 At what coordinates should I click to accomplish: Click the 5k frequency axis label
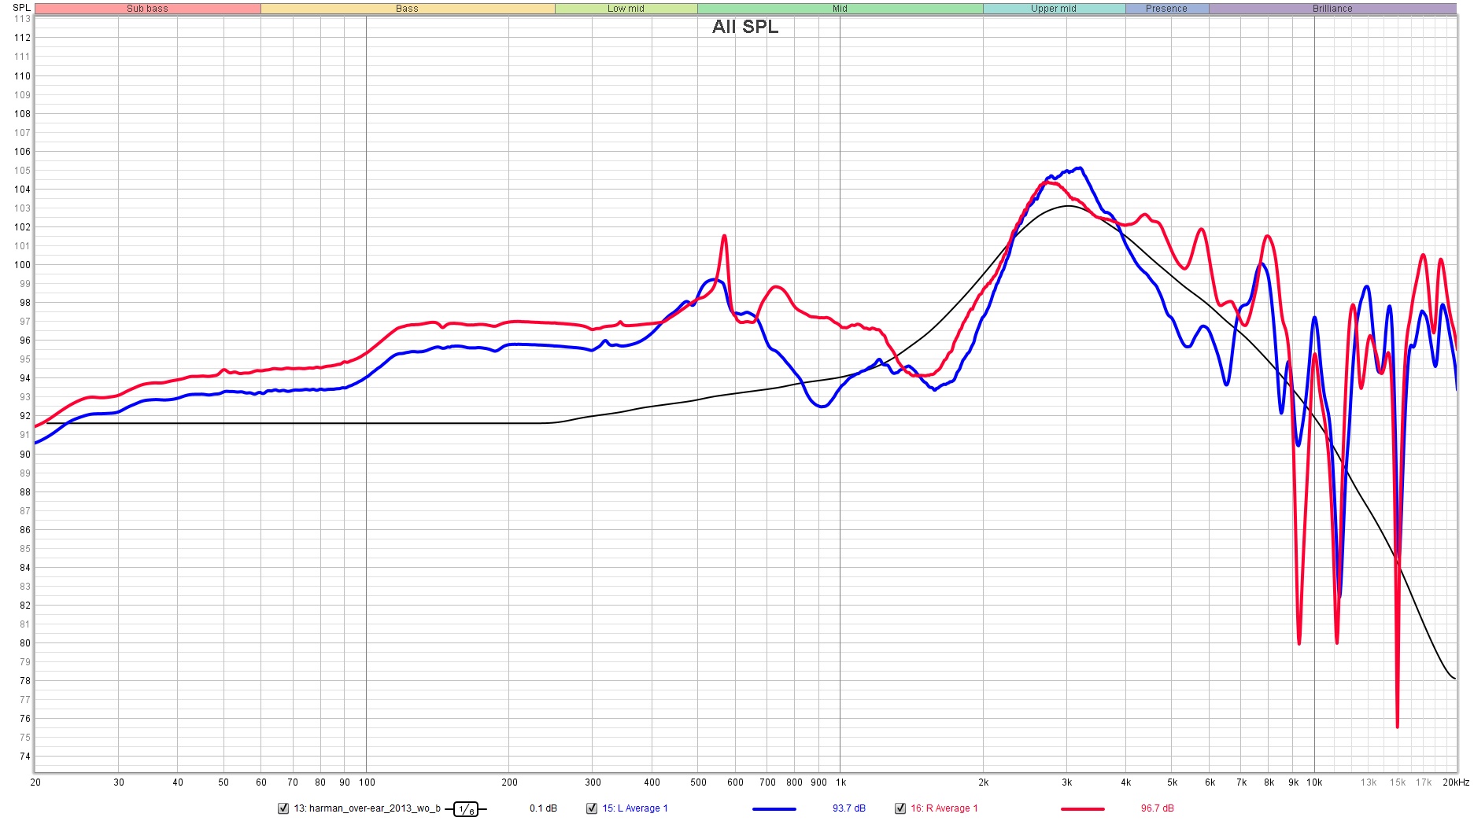pos(1173,782)
